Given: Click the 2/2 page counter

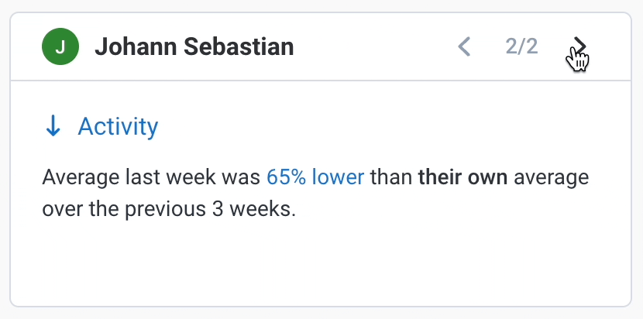Looking at the screenshot, I should (x=521, y=46).
